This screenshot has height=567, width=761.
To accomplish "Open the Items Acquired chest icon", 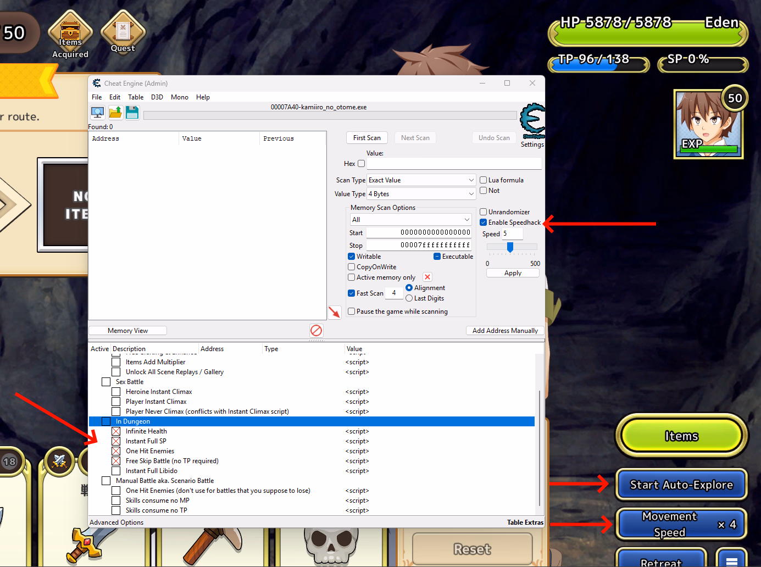I will (x=70, y=33).
